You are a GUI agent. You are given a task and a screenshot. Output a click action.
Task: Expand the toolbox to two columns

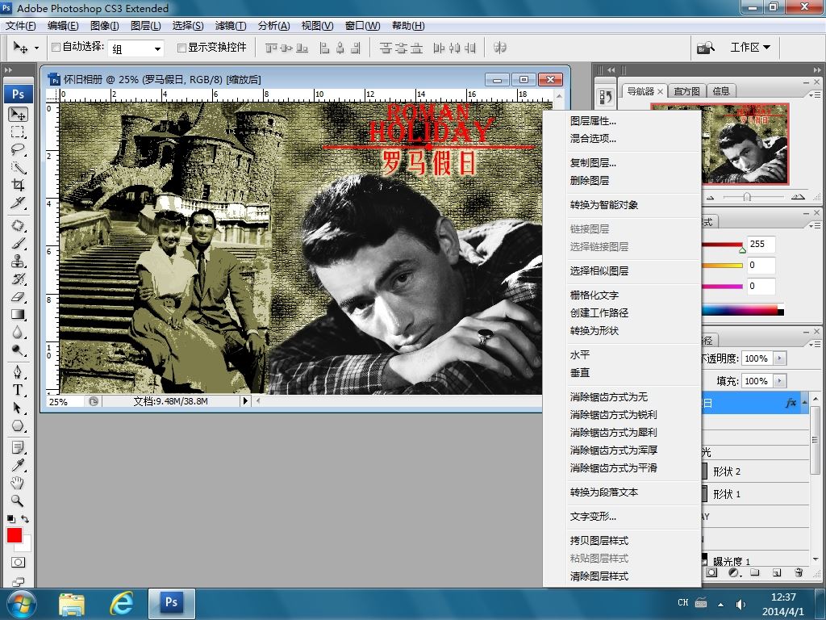(8, 69)
